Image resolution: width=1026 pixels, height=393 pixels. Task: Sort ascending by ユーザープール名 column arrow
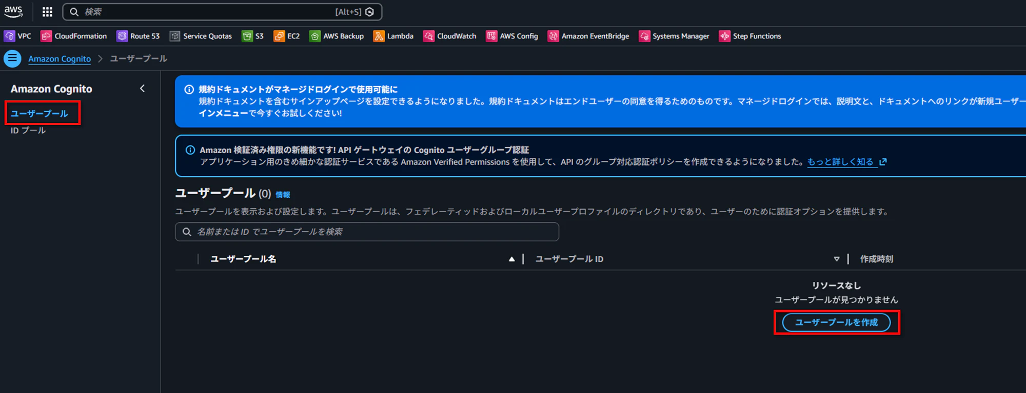[x=511, y=259]
